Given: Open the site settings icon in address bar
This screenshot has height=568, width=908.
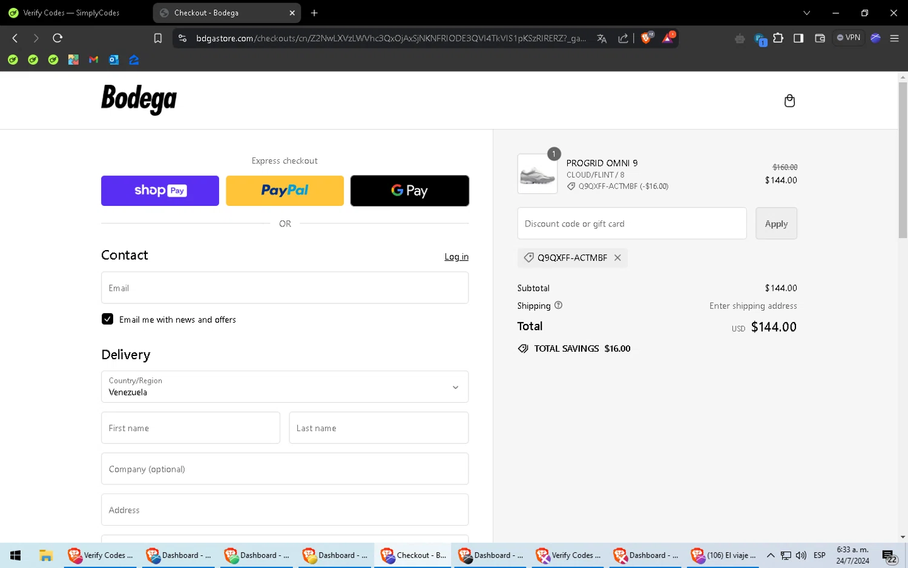Looking at the screenshot, I should pyautogui.click(x=182, y=38).
